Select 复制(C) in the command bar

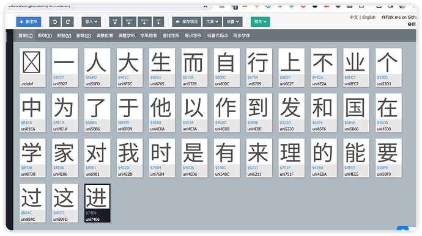[x=25, y=36]
